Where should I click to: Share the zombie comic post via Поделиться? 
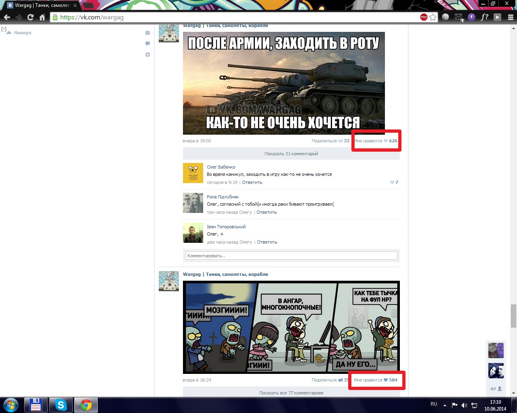point(330,380)
